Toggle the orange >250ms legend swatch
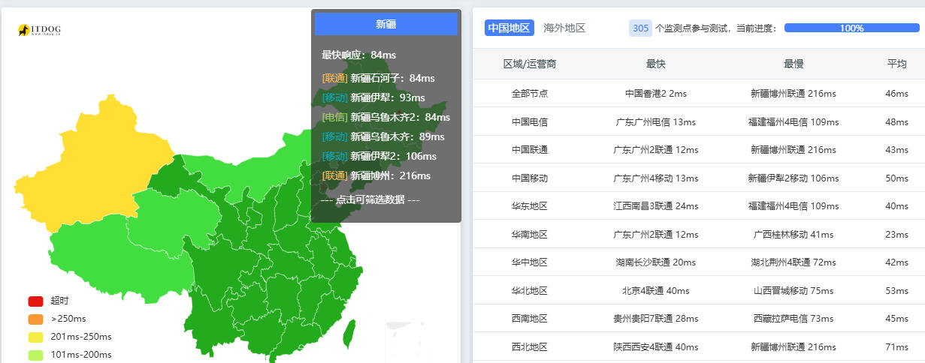 pos(35,319)
